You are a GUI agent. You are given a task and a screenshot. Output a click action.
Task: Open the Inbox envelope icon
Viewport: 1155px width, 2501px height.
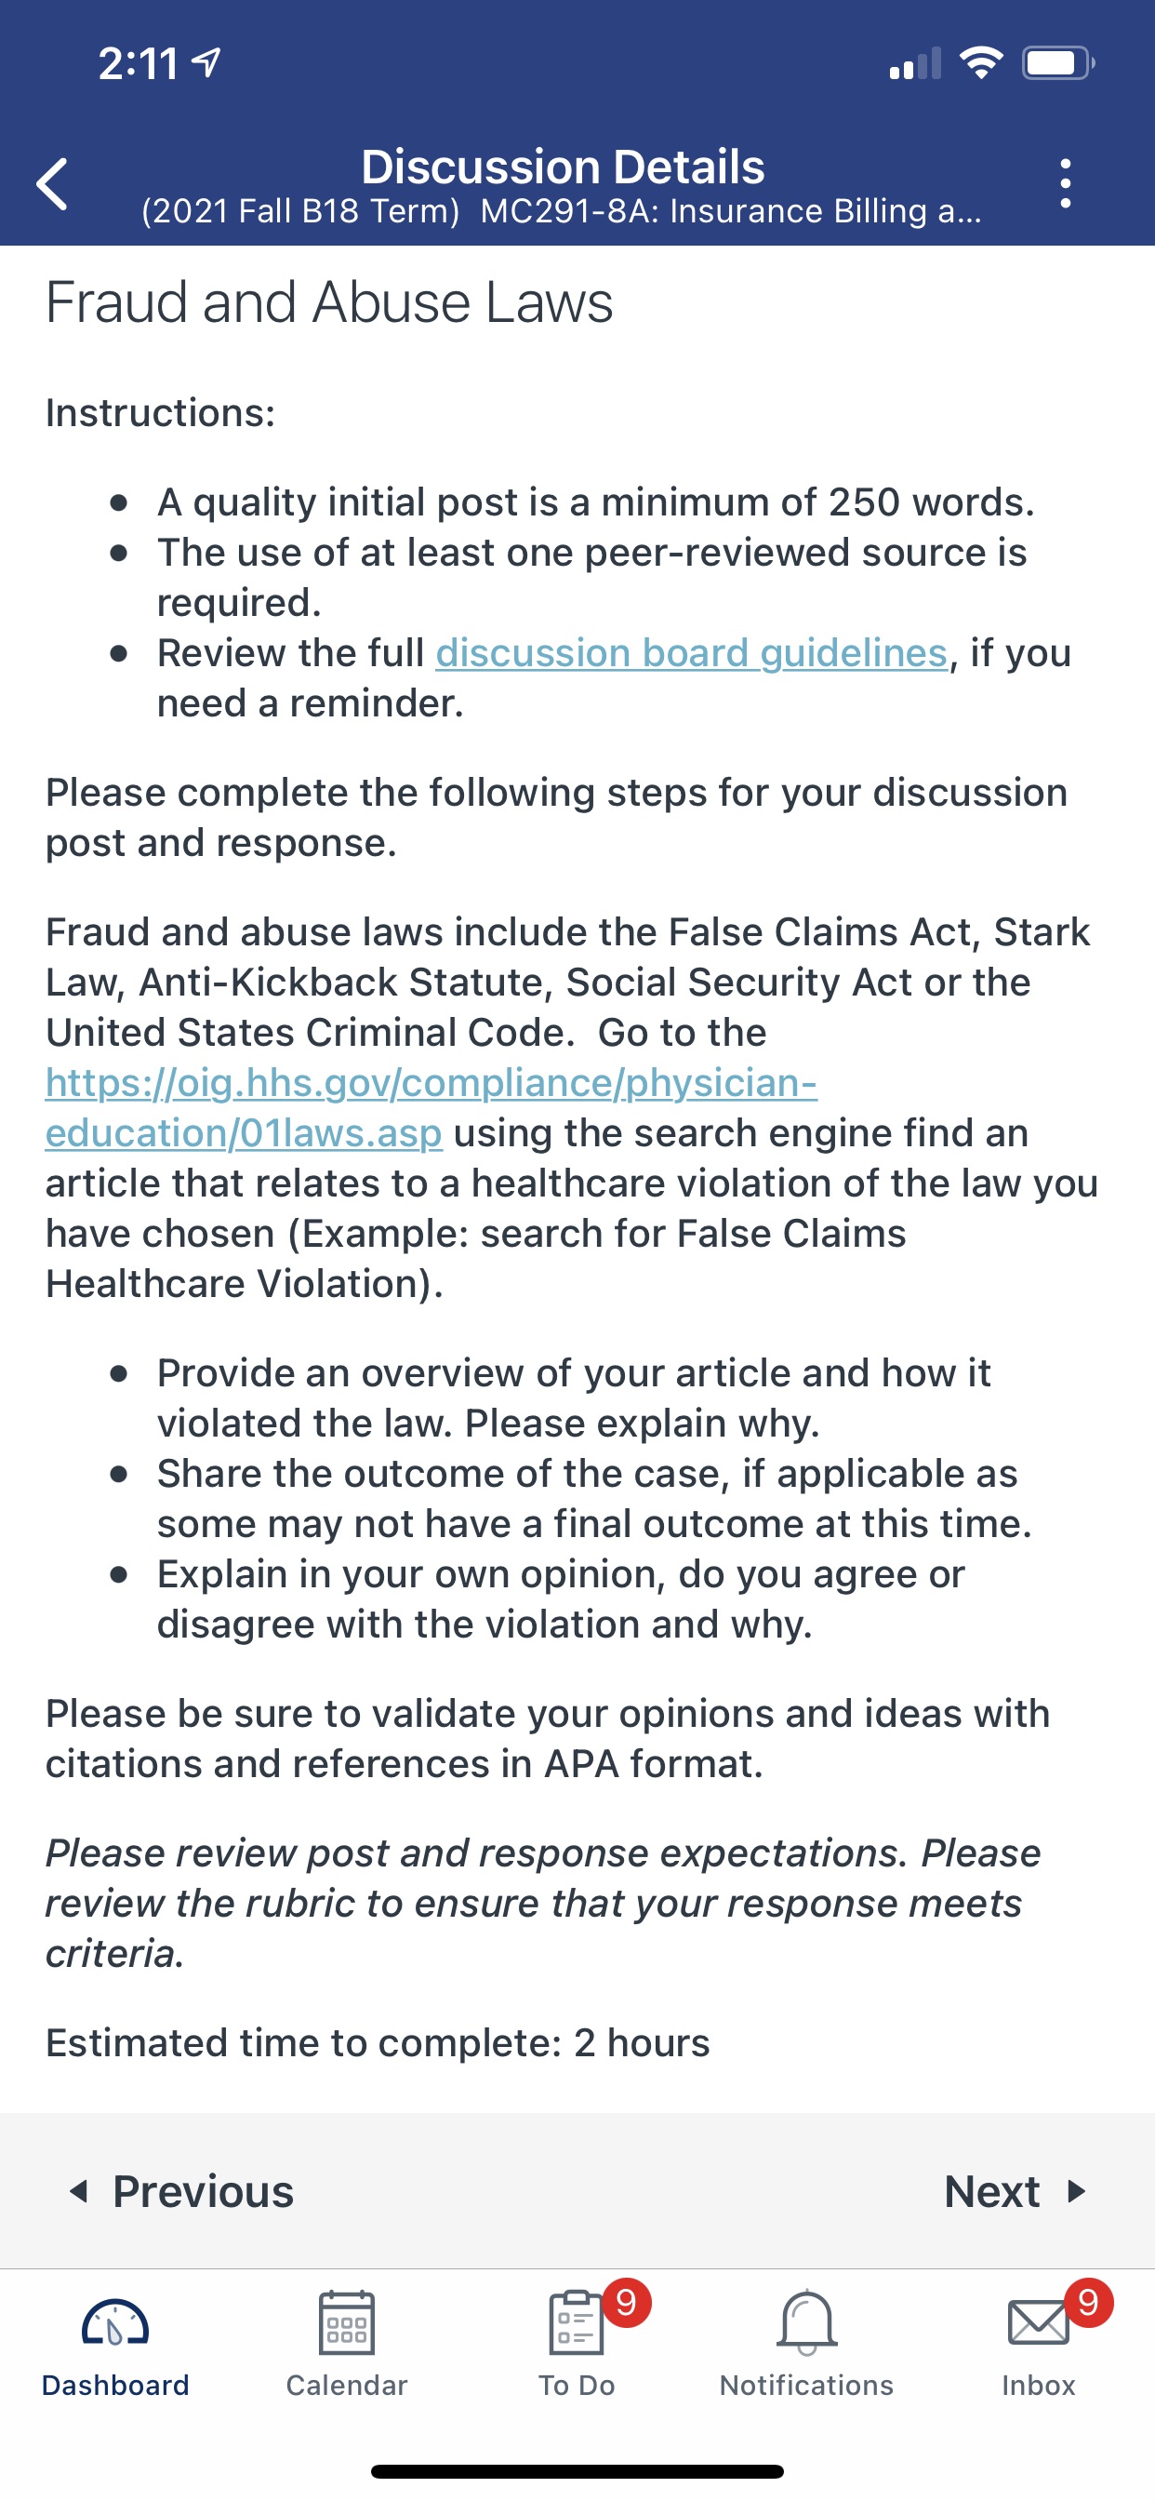coord(1038,2323)
